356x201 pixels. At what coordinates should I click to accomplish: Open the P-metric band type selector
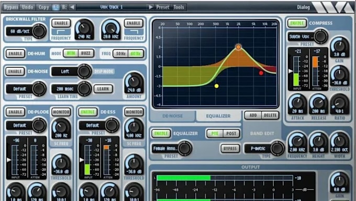(264, 149)
